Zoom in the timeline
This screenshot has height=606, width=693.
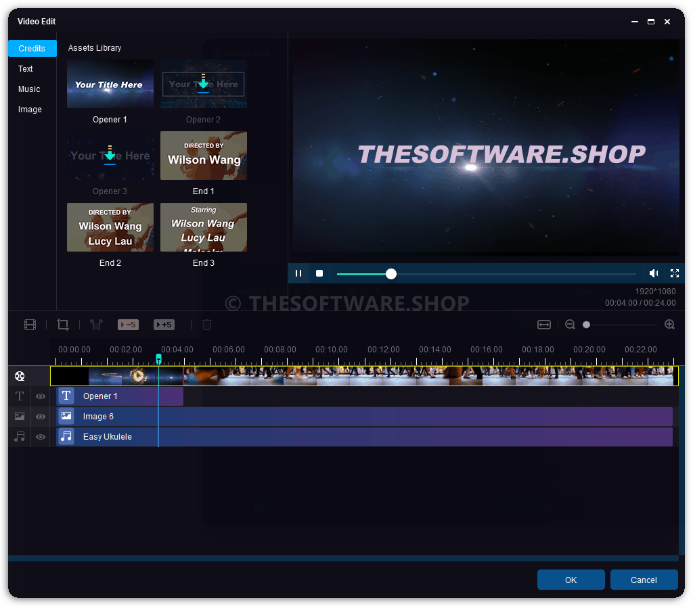669,325
